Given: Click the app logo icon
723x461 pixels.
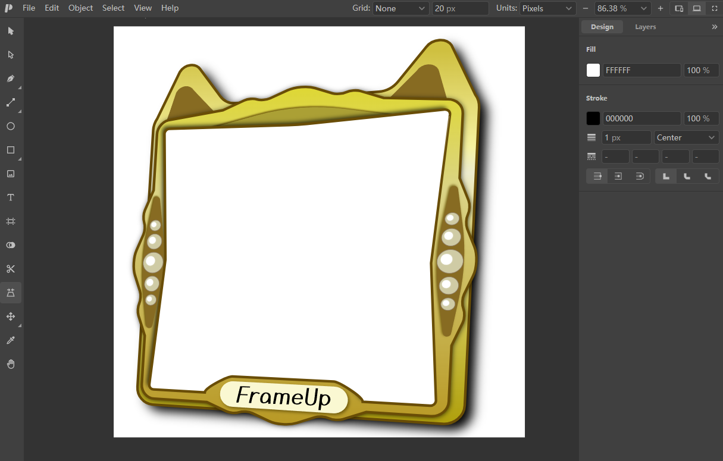Looking at the screenshot, I should pos(9,8).
